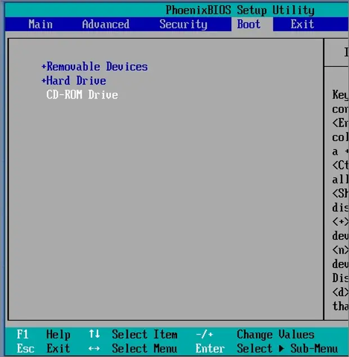Image resolution: width=349 pixels, height=357 pixels.
Task: Click the Help label in footer
Action: (58, 335)
